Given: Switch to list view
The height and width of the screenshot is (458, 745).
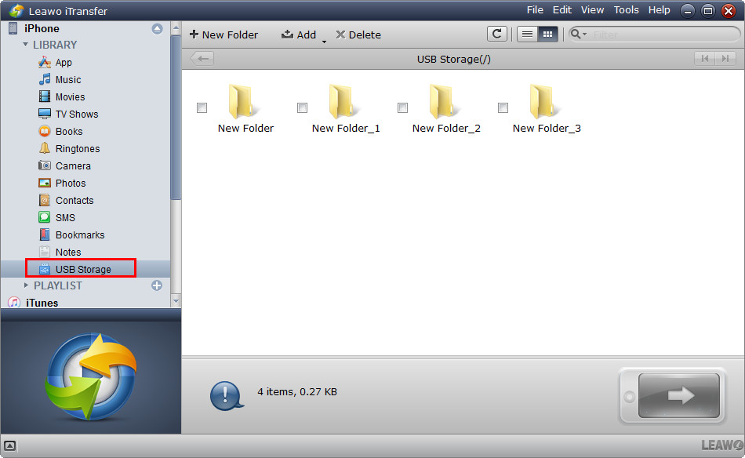Looking at the screenshot, I should pyautogui.click(x=527, y=35).
